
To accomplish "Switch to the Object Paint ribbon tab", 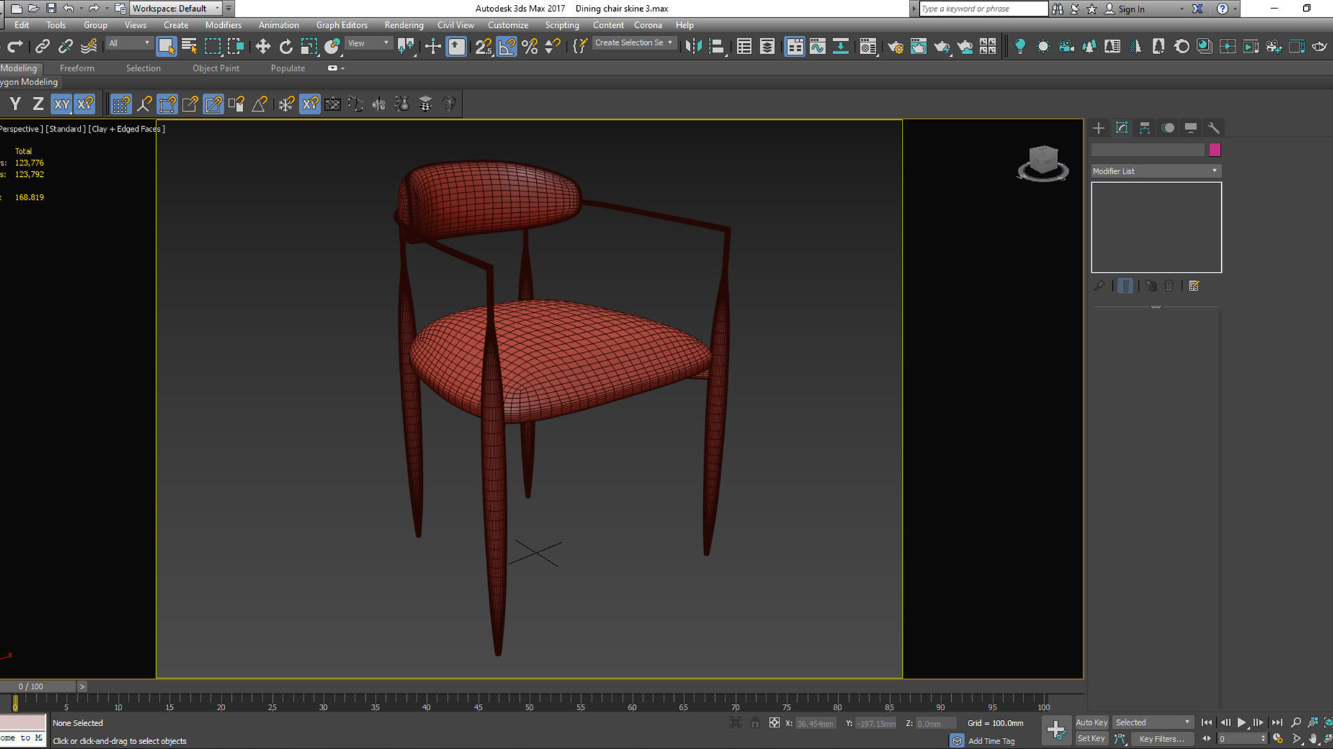I will point(215,68).
